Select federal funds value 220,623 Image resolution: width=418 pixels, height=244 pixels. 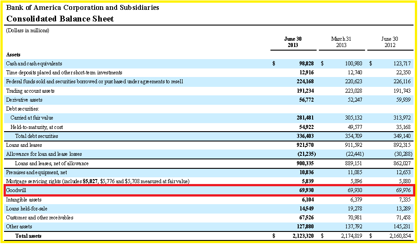coord(353,81)
